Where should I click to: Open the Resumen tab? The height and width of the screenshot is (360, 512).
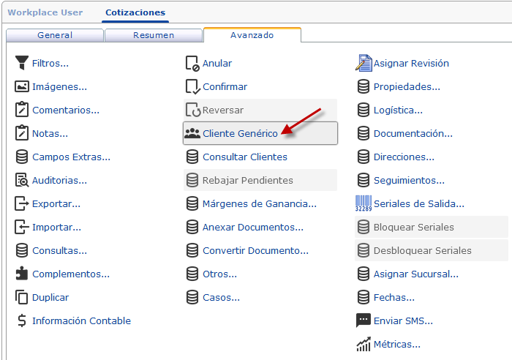[154, 35]
